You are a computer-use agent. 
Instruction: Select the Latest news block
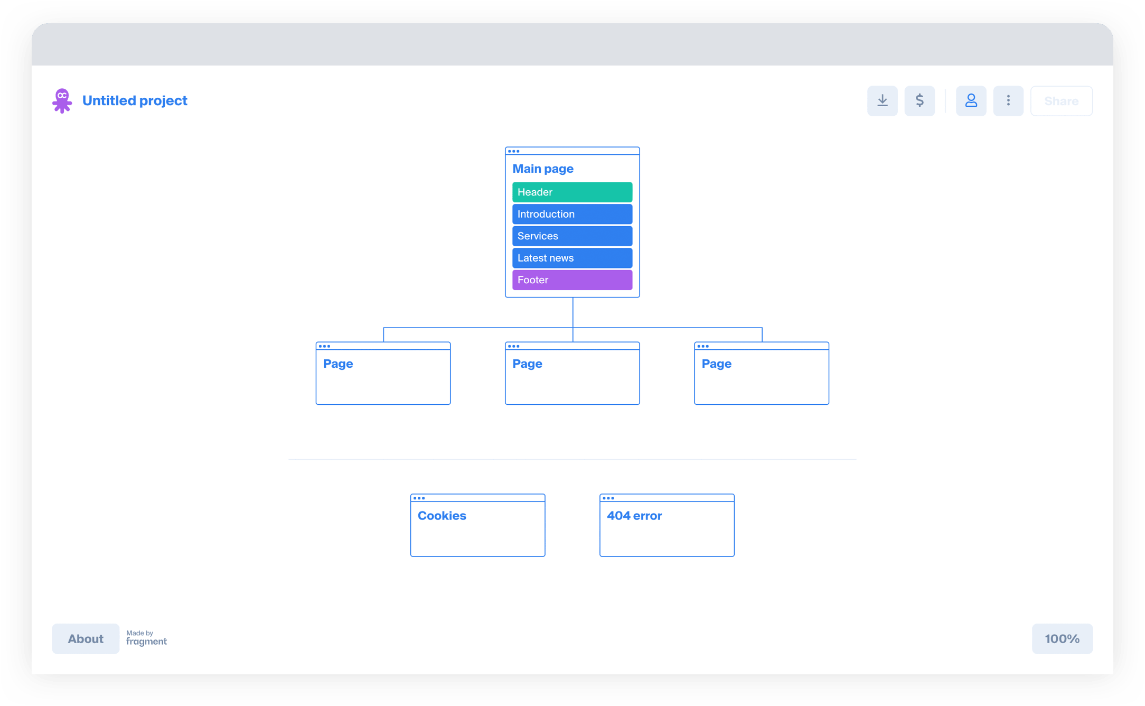(572, 258)
